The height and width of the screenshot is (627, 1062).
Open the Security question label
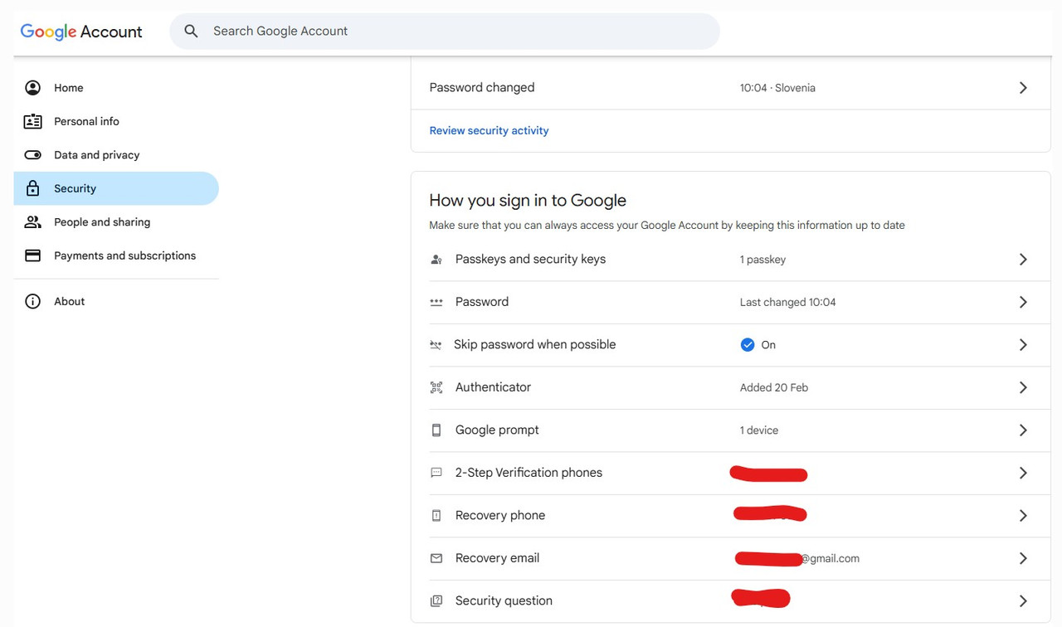pyautogui.click(x=504, y=601)
